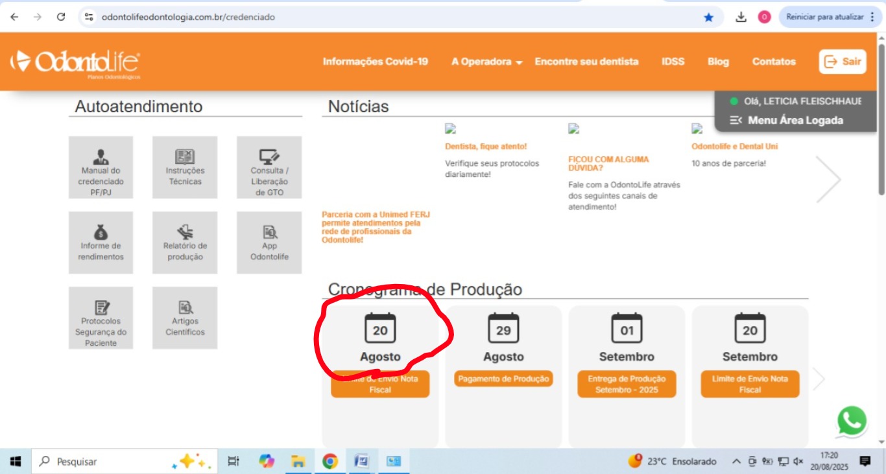This screenshot has width=886, height=474.
Task: Open Consulta / Liberação de GTO
Action: pyautogui.click(x=269, y=167)
